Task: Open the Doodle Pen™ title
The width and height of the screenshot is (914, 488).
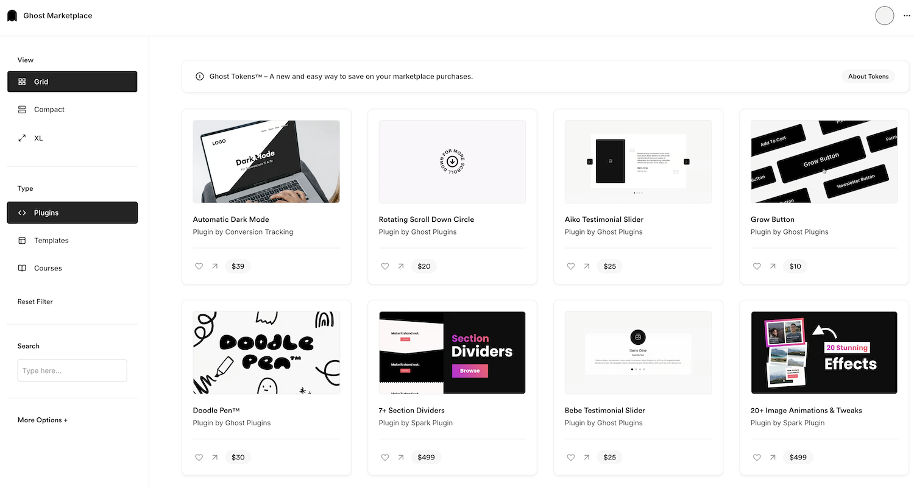Action: [216, 411]
